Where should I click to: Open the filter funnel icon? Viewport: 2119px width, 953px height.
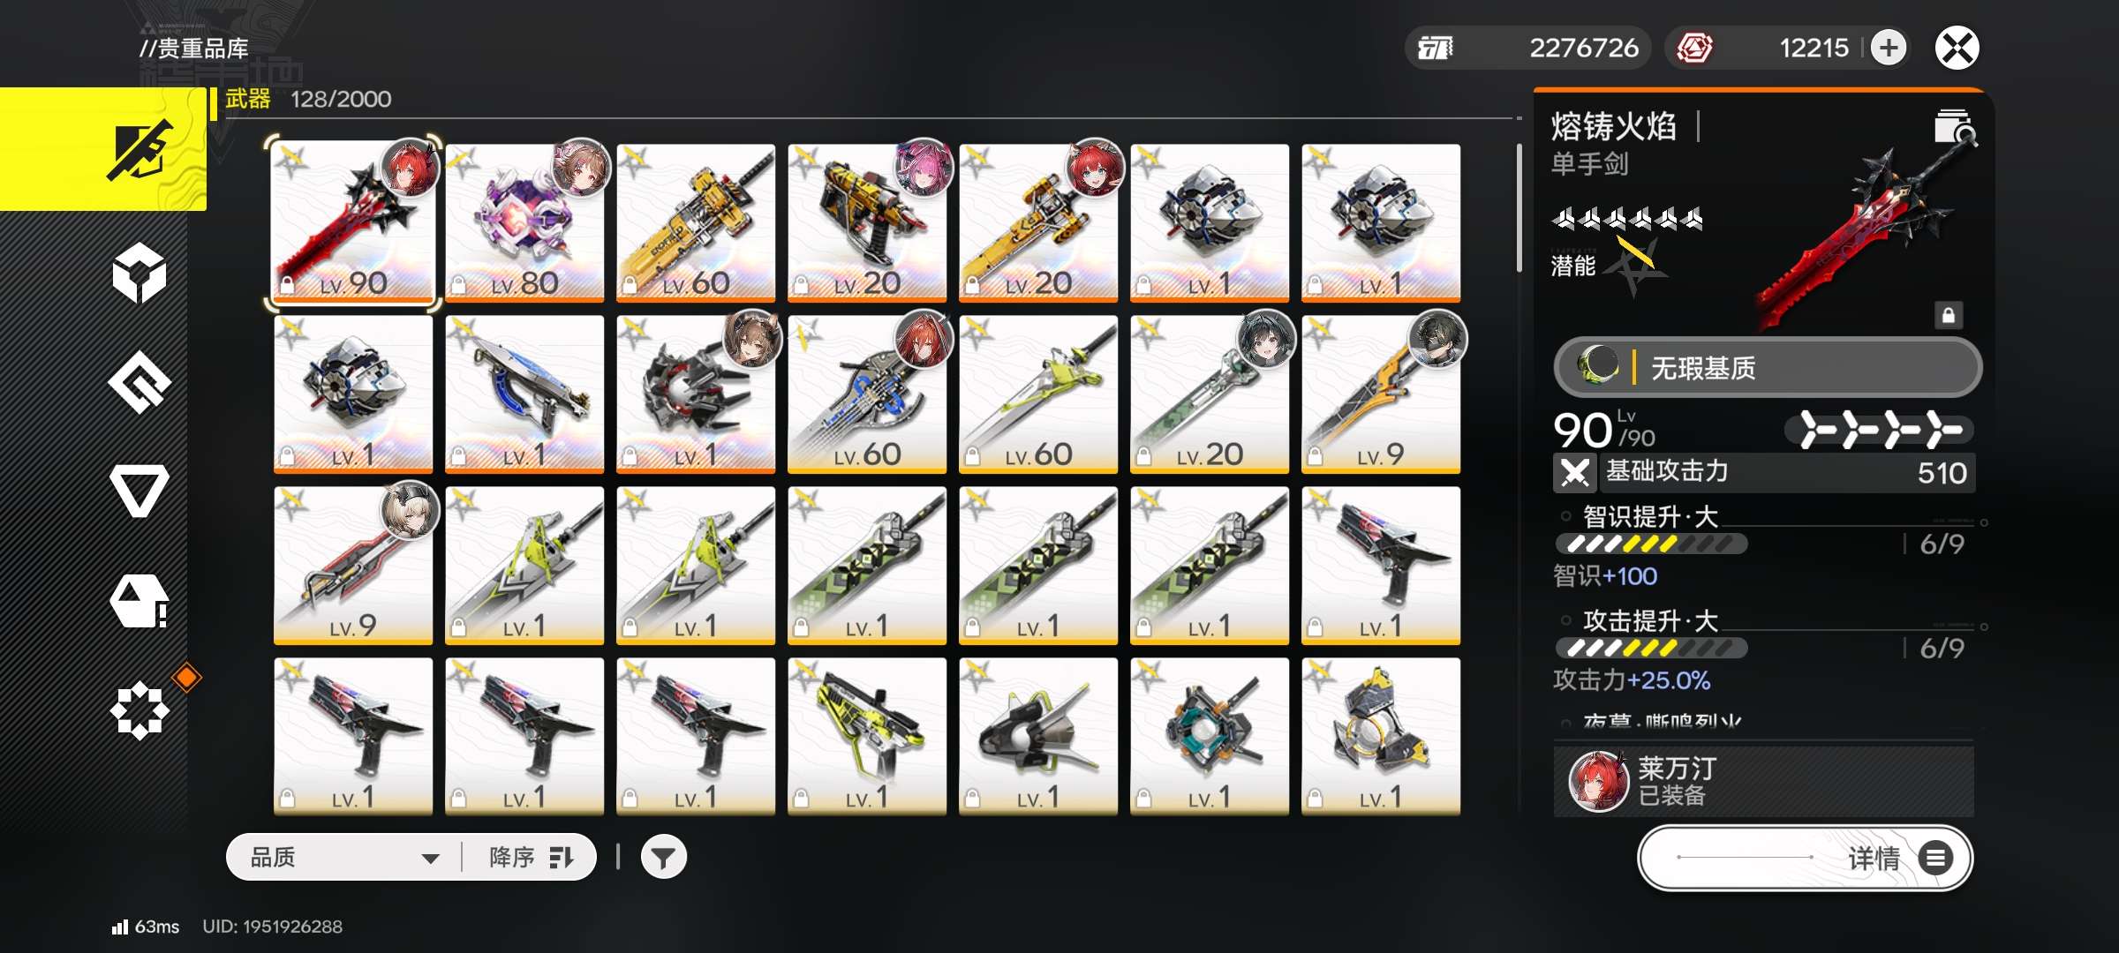[663, 857]
